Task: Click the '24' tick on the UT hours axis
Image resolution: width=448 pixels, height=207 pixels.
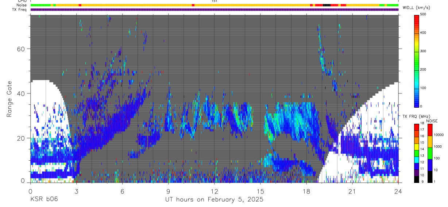Action: point(398,191)
